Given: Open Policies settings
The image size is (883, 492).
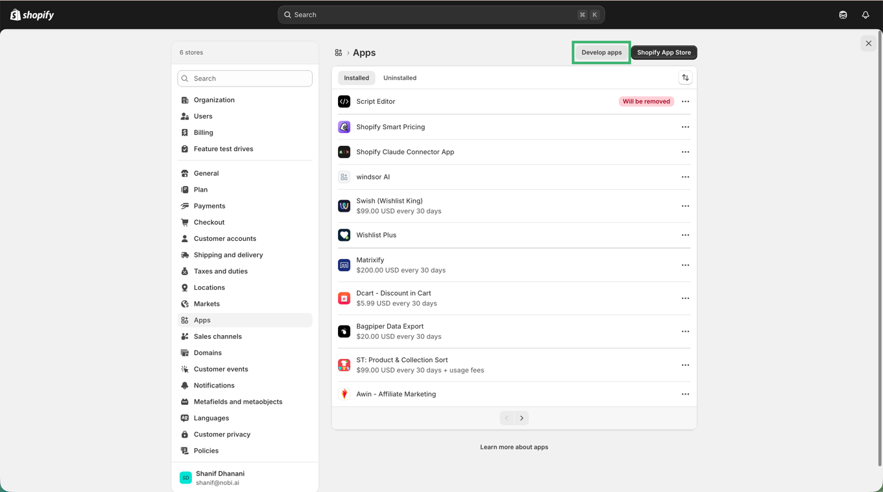Looking at the screenshot, I should [x=245, y=451].
